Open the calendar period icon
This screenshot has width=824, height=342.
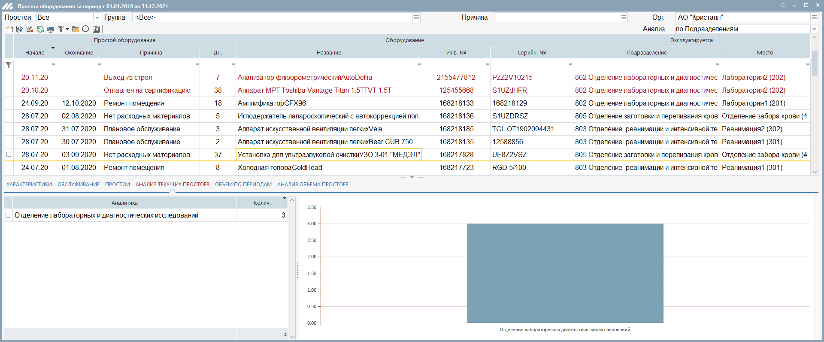point(96,29)
